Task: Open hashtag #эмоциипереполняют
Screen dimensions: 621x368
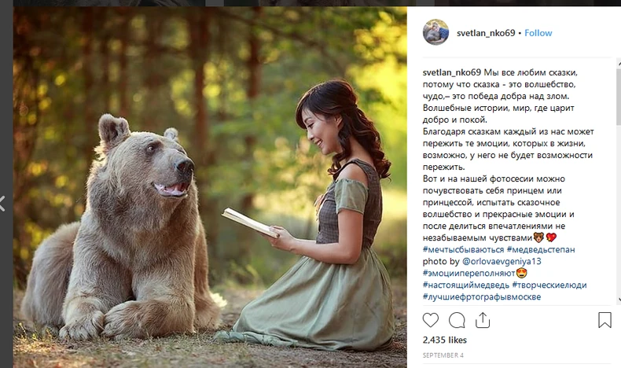Action: point(469,273)
